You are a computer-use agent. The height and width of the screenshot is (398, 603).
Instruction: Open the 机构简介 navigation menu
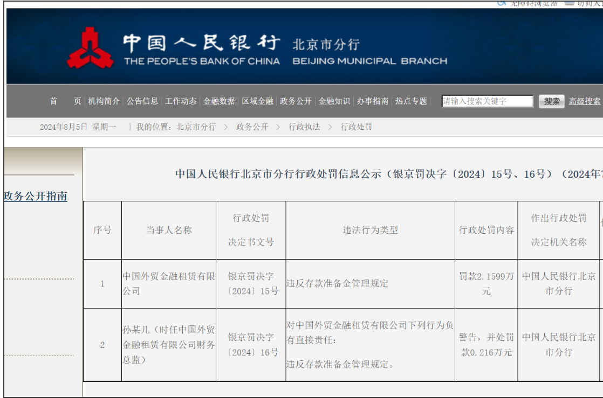104,101
